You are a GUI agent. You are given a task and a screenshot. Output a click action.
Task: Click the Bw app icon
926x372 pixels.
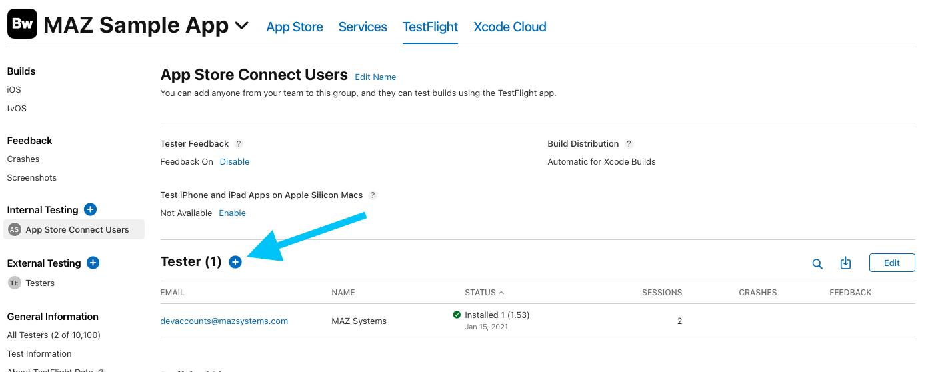[x=22, y=25]
